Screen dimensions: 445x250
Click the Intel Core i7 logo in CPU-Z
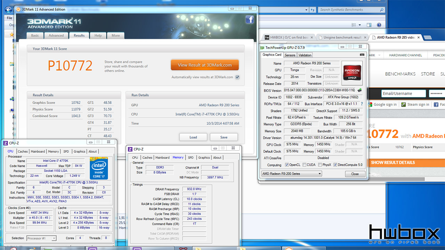pos(99,168)
